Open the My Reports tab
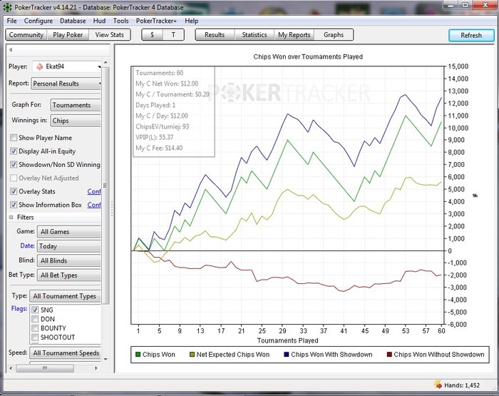This screenshot has height=396, width=499. pyautogui.click(x=294, y=35)
